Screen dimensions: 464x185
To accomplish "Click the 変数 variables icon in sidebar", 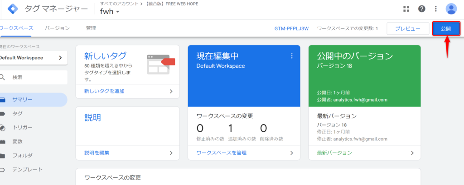I will 3,142.
